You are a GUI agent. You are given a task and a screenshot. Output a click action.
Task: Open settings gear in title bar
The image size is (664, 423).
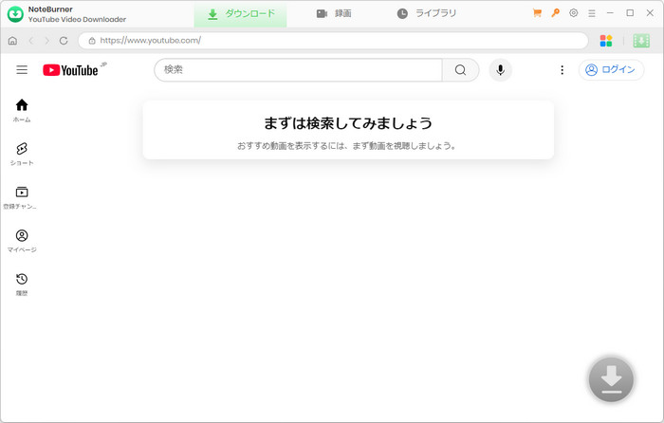(x=573, y=13)
